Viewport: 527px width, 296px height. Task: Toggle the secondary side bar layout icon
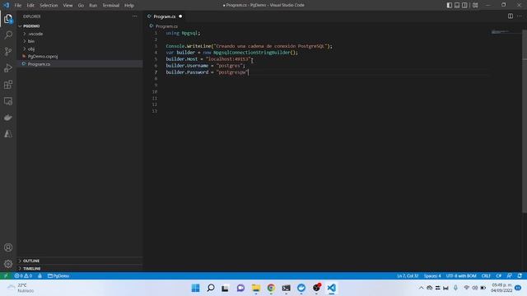pos(464,5)
